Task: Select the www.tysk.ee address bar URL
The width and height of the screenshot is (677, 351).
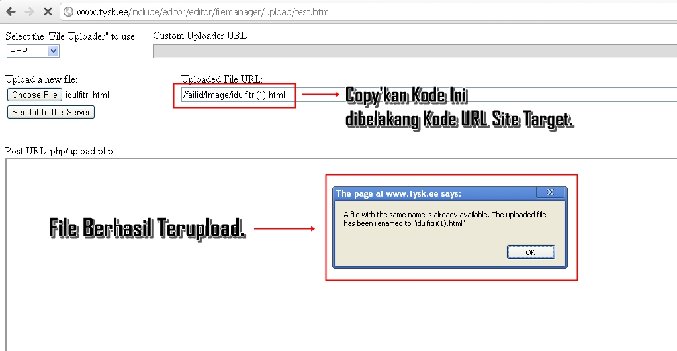Action: coord(203,12)
